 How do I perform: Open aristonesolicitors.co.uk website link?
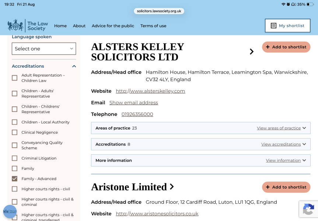pos(157,214)
